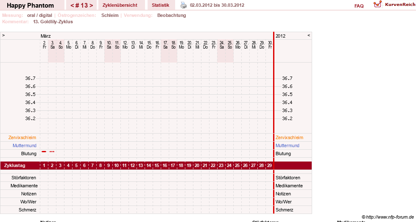Open the Zyklenübersicht tab
The width and height of the screenshot is (416, 222).
point(120,5)
